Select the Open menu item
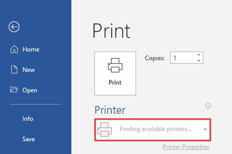The height and width of the screenshot is (154, 232). pyautogui.click(x=30, y=90)
